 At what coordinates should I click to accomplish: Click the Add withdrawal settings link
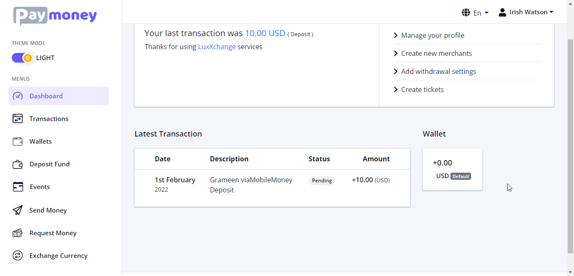[x=438, y=71]
